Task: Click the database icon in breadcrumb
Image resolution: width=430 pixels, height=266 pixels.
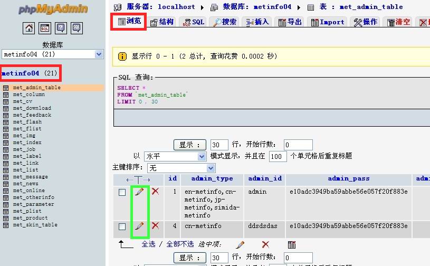Action: [214, 7]
